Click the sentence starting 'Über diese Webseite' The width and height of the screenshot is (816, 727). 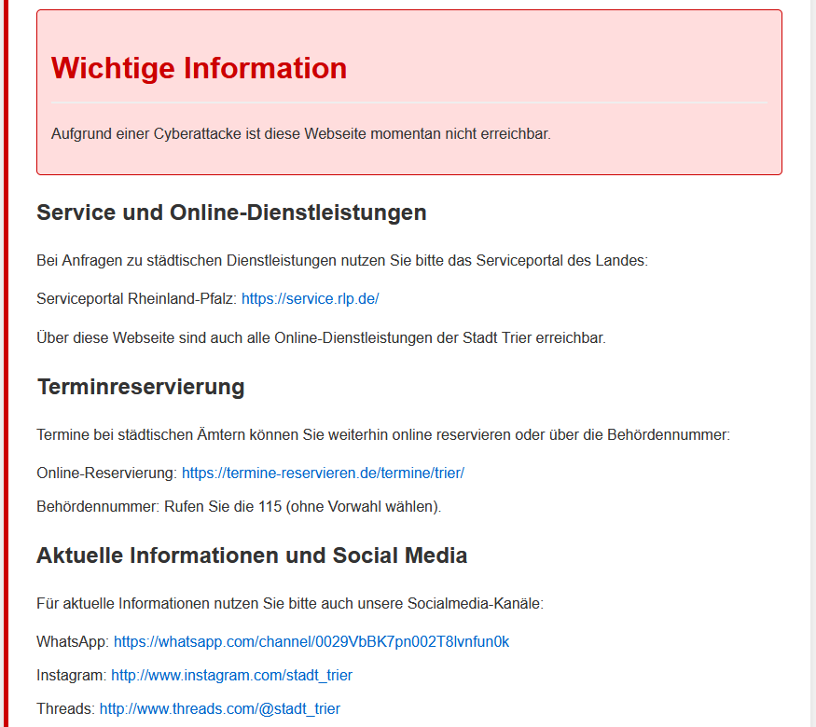[x=321, y=338]
